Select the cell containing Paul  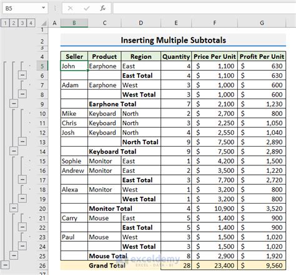click(x=74, y=237)
